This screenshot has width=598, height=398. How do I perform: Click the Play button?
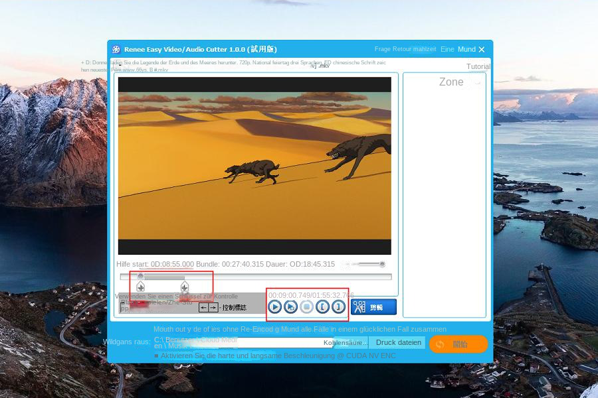point(274,306)
